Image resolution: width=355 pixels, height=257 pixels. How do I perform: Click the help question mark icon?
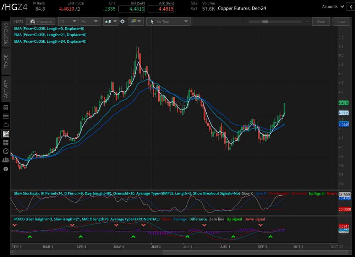pyautogui.click(x=6, y=169)
